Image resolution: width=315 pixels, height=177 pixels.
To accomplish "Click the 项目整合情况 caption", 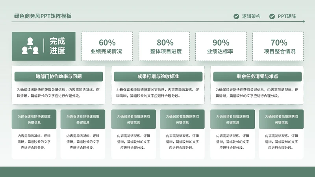I will (280, 52).
